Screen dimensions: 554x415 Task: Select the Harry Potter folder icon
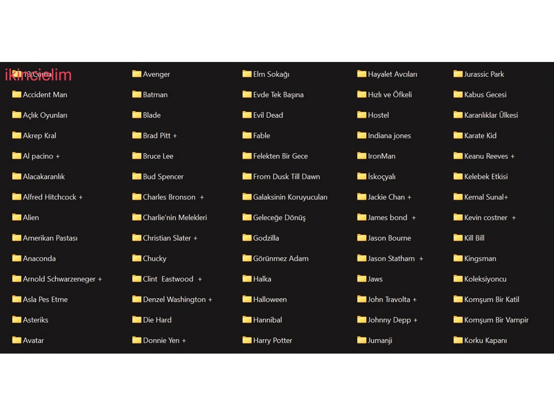click(247, 340)
